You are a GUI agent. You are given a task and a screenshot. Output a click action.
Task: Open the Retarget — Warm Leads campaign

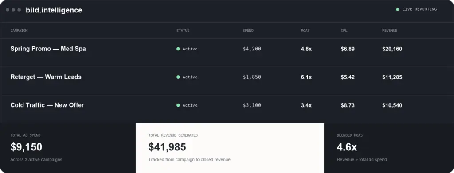[x=46, y=77]
